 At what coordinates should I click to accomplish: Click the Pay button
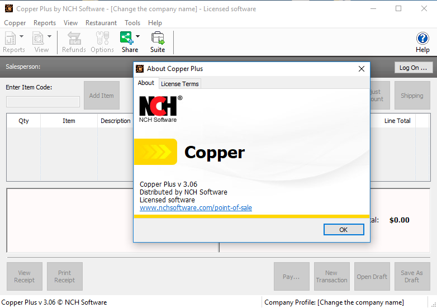tap(292, 277)
